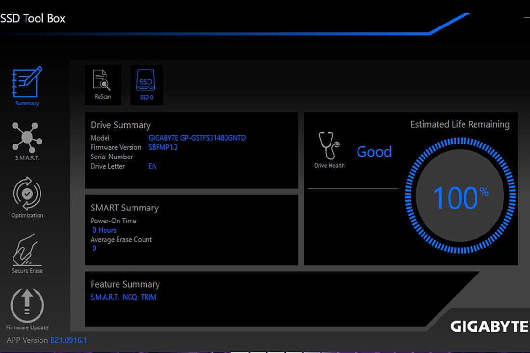Click APP Version number B21.0916.1
The height and width of the screenshot is (353, 530).
pos(68,340)
